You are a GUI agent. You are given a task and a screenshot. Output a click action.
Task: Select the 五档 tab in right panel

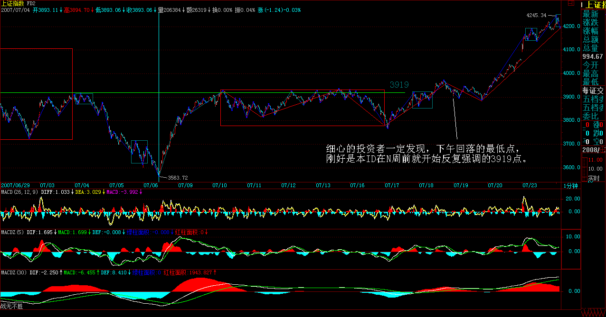tap(594, 99)
